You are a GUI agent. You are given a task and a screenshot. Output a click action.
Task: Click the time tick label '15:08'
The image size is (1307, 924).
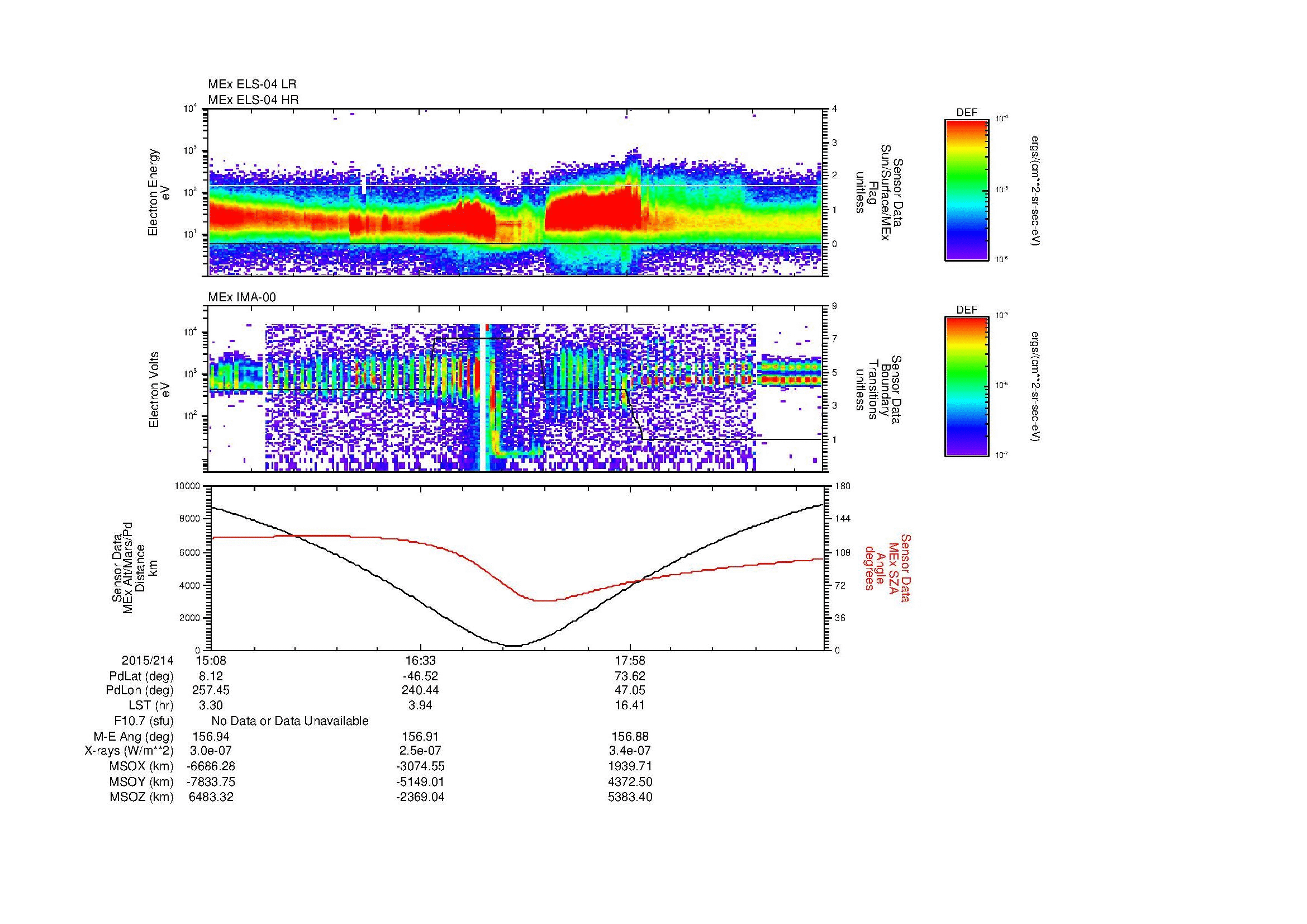[x=211, y=660]
